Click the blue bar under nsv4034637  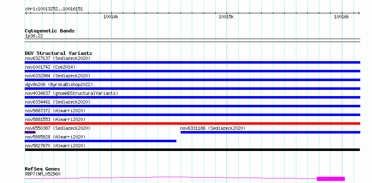click(192, 97)
